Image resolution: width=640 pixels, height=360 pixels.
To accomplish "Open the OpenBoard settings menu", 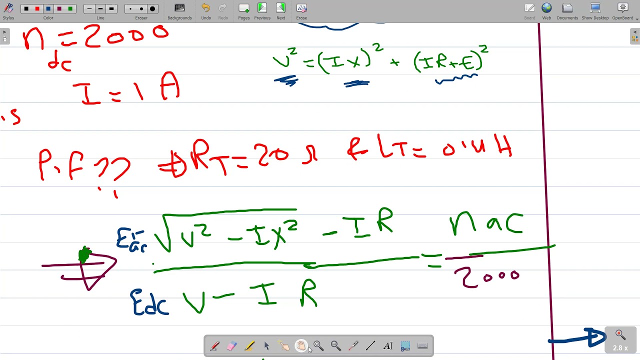I will pyautogui.click(x=622, y=11).
